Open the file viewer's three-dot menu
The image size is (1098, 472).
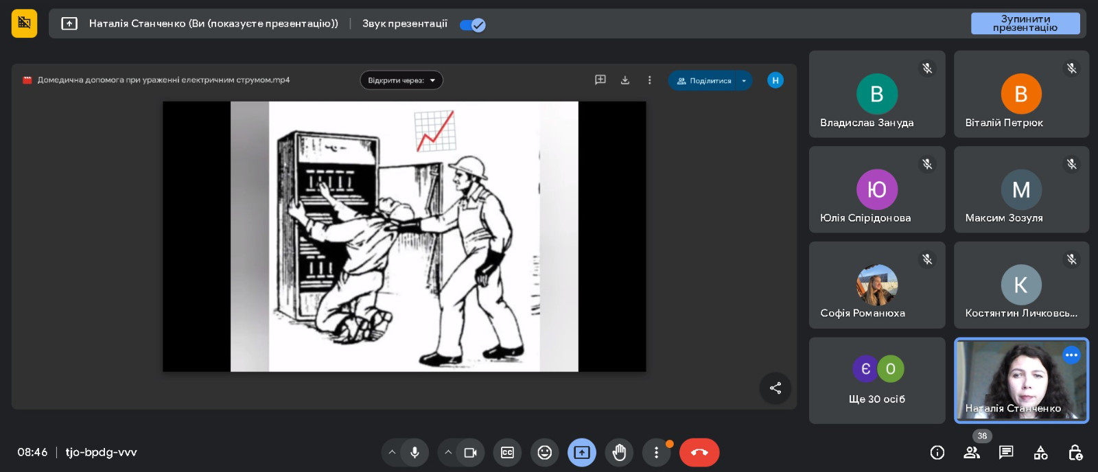point(649,80)
